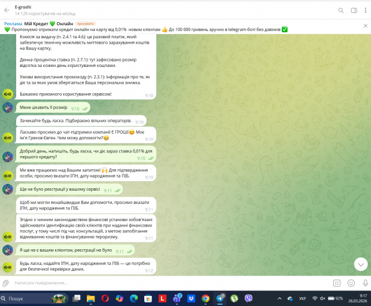This screenshot has width=371, height=306.
Task: Open Google Chrome from the taskbar
Action: 205,298
